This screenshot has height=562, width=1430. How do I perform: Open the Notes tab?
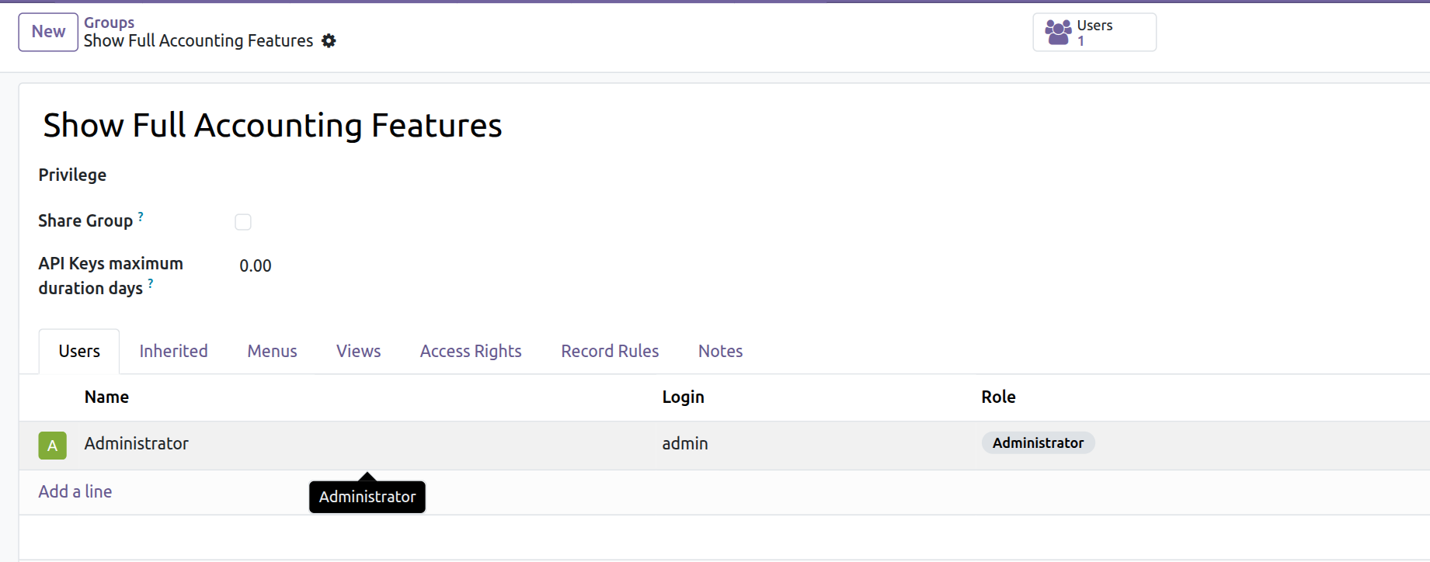[720, 352]
